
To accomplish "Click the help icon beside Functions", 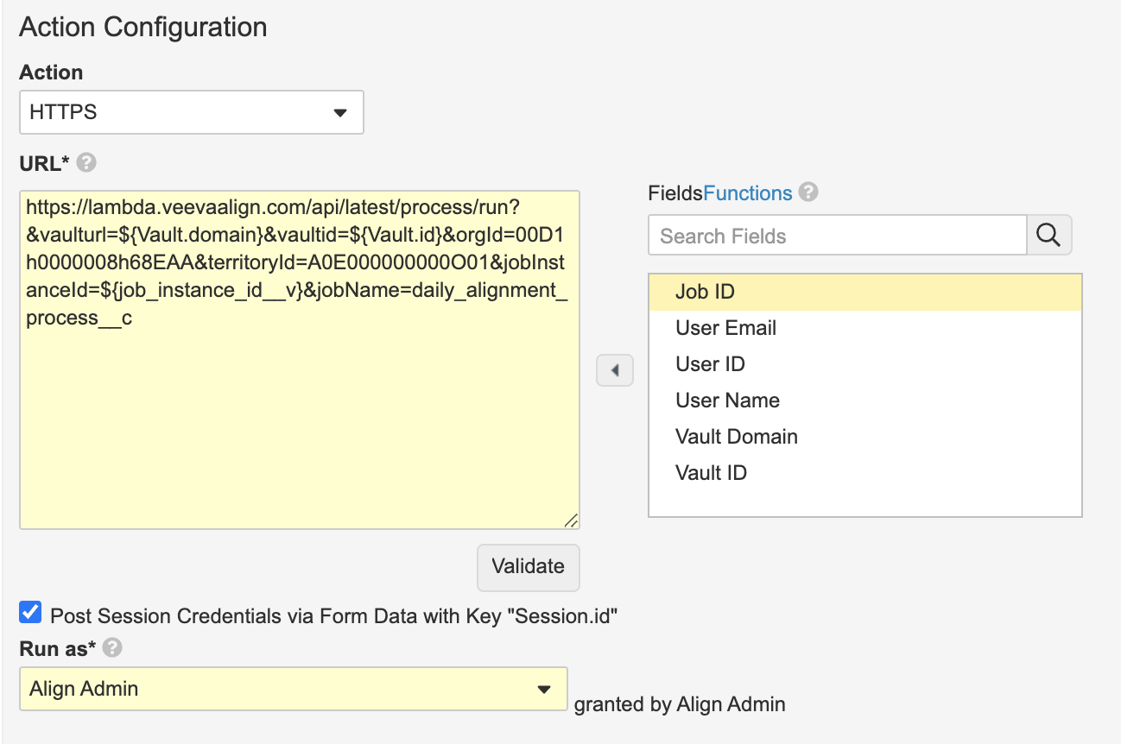I will pos(808,192).
